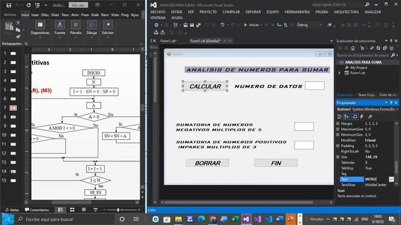Switch to the Anim tab in PowerPoint
The height and width of the screenshot is (225, 401).
tap(75, 15)
